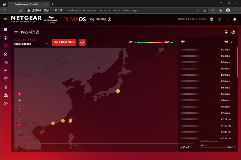The image size is (241, 160).
Task: Click the server list scrollbar
Action: click(237, 62)
